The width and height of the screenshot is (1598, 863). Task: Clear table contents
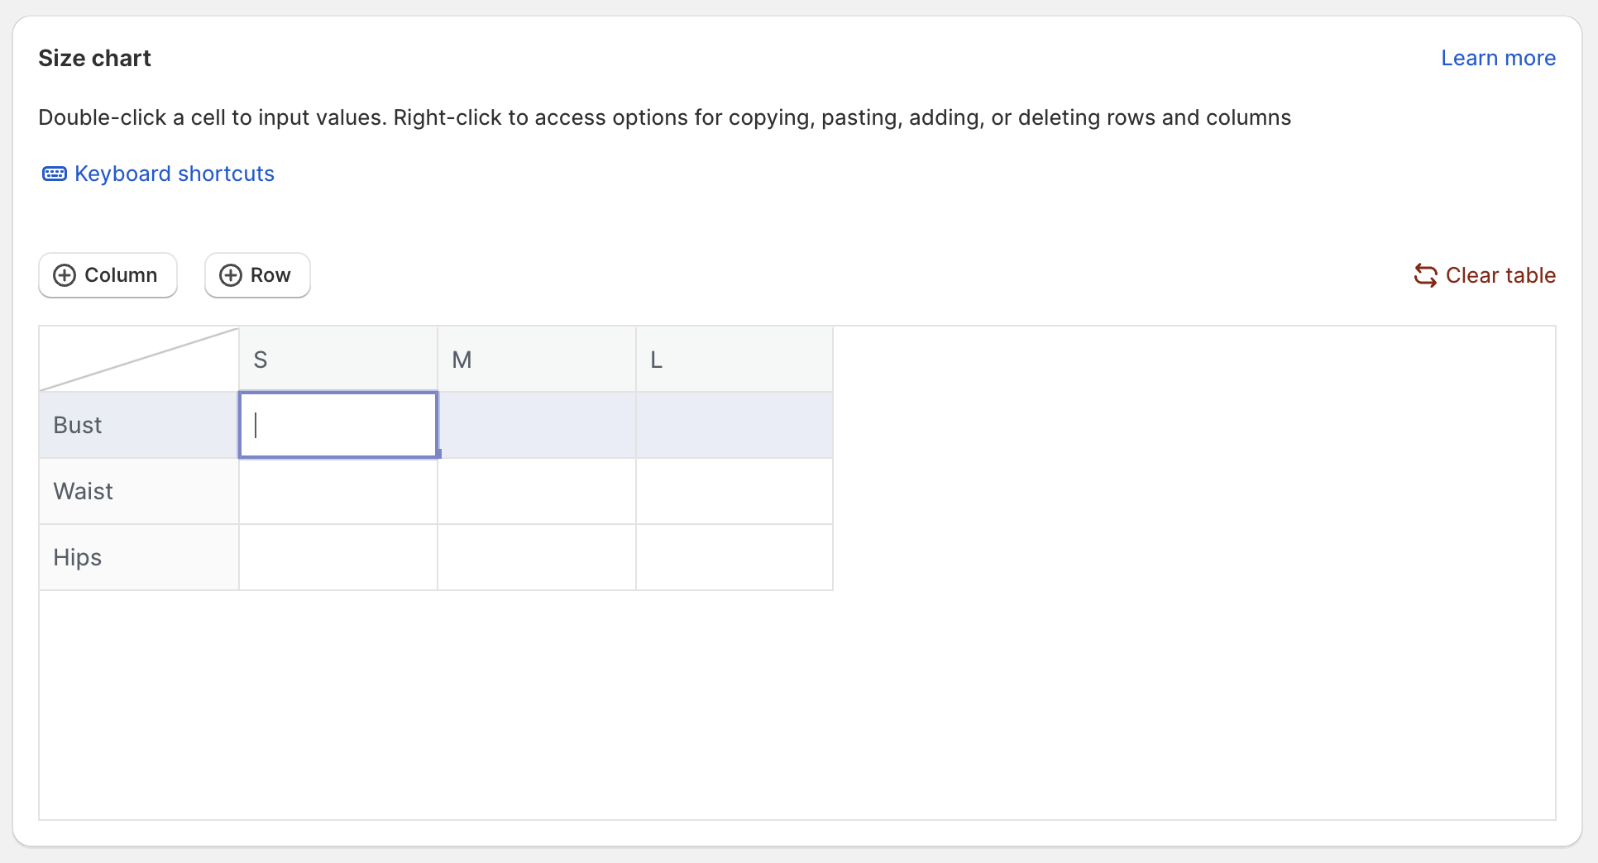click(x=1485, y=275)
